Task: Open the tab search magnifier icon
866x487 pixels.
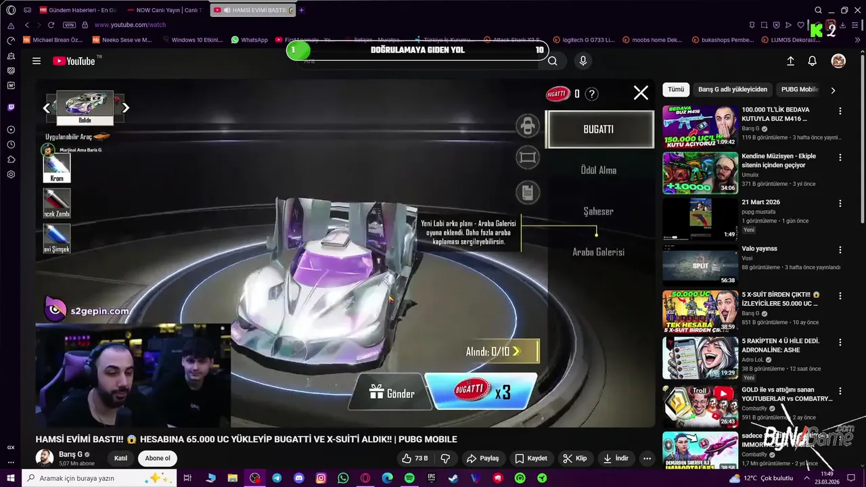Action: 818,10
